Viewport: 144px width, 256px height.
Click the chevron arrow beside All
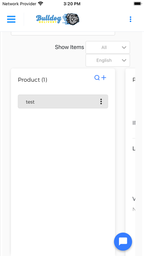pyautogui.click(x=124, y=47)
